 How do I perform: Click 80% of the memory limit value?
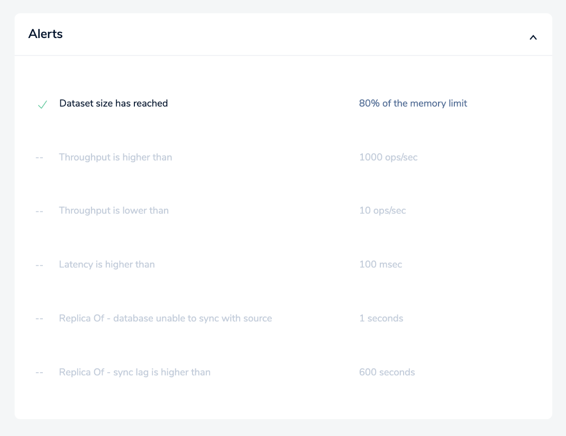tap(413, 104)
